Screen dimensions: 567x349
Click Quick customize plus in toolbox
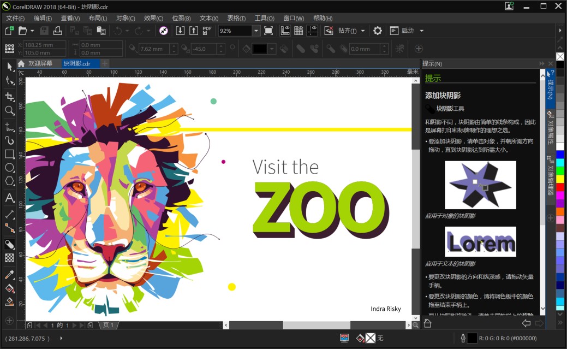pos(9,321)
